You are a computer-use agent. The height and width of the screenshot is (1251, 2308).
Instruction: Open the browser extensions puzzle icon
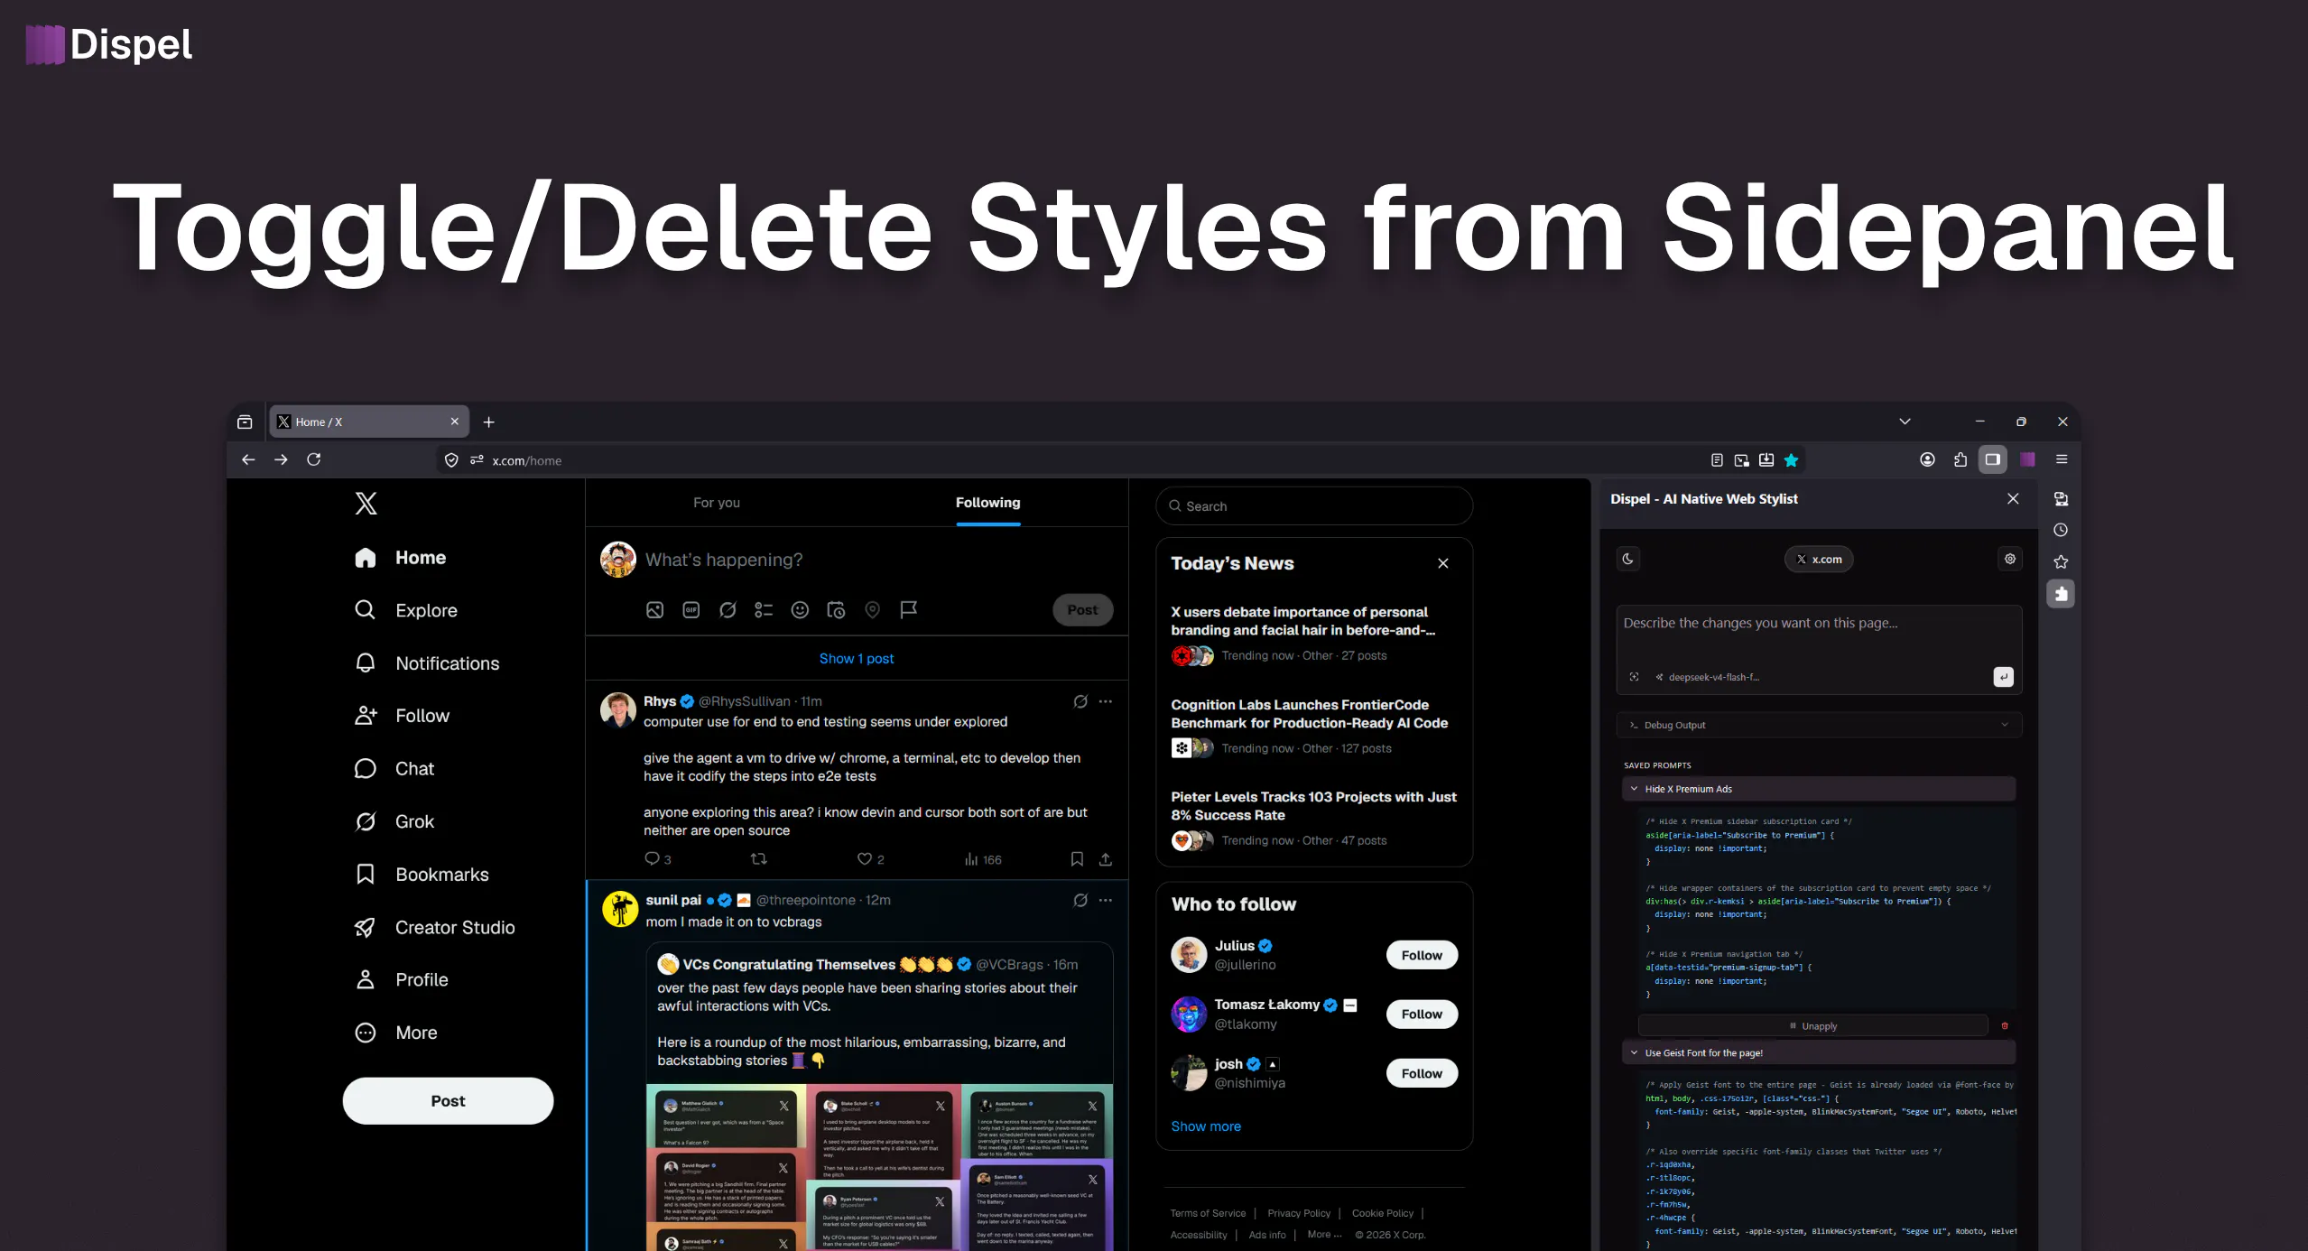(x=1960, y=459)
